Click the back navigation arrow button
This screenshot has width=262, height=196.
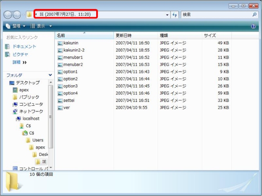point(8,14)
